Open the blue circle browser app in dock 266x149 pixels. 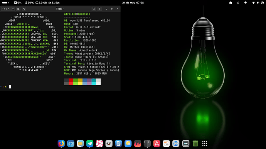click(x=71, y=144)
